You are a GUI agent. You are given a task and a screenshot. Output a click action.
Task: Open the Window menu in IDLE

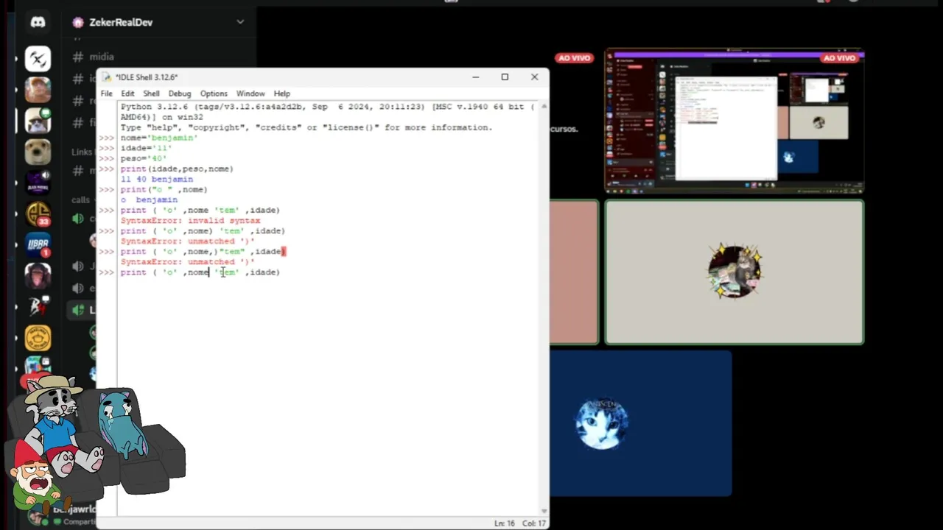pyautogui.click(x=250, y=93)
